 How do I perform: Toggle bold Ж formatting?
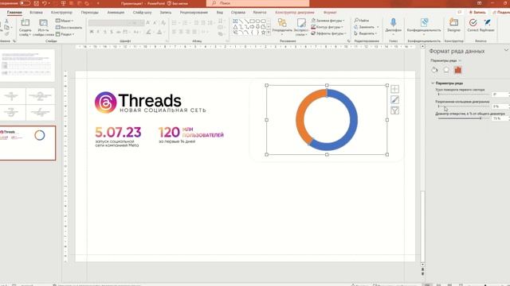click(92, 32)
